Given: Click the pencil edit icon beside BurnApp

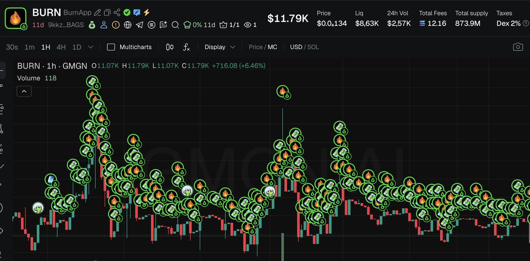Looking at the screenshot, I should tap(97, 13).
